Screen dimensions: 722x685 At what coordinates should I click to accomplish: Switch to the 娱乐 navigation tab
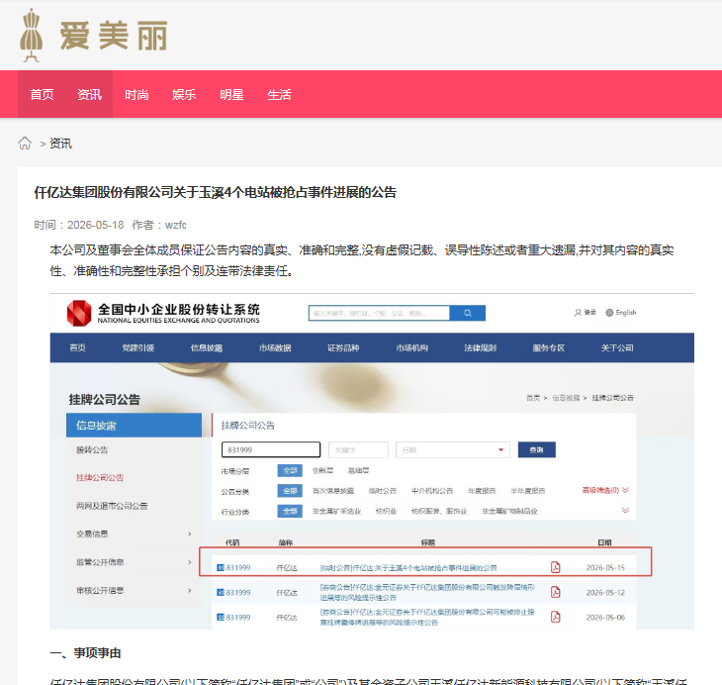coord(184,94)
